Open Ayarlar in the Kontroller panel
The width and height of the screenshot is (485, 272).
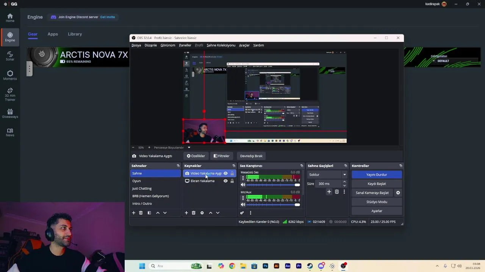tap(377, 211)
